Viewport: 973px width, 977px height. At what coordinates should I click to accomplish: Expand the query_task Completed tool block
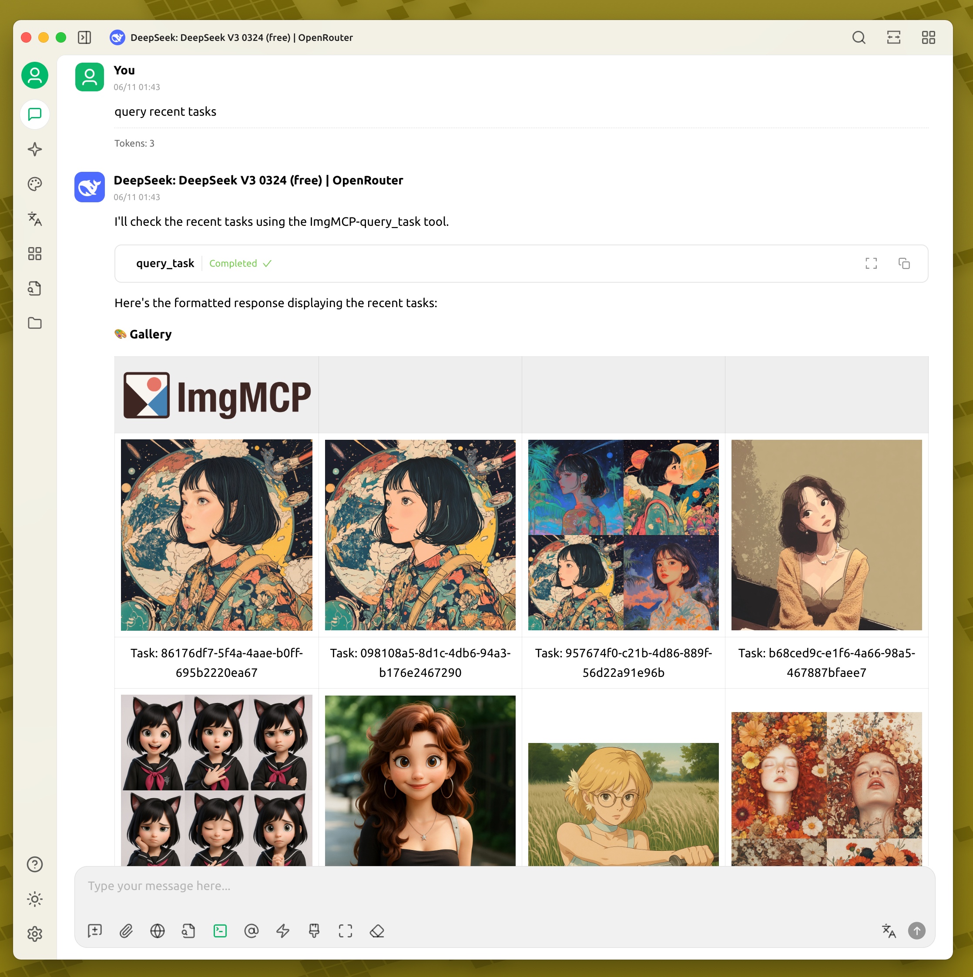(521, 264)
